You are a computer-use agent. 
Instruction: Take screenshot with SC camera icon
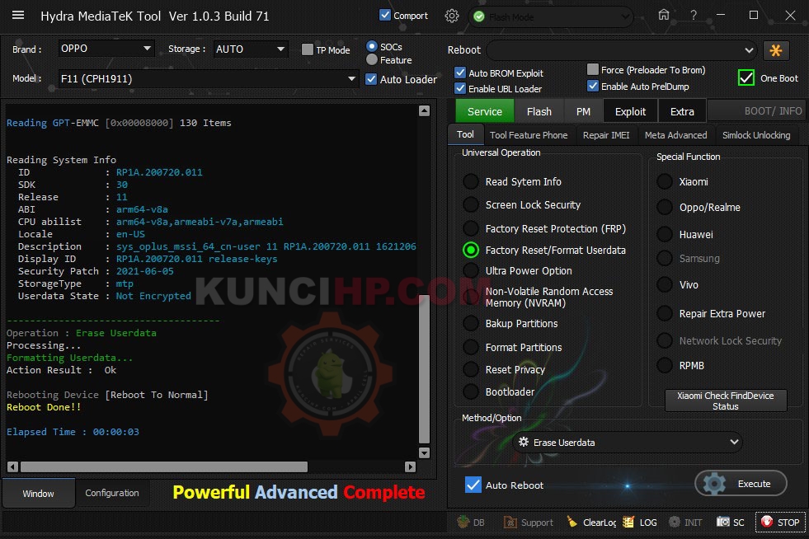723,522
